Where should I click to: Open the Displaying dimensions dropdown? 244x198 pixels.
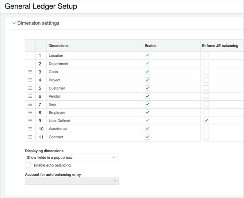72,158
